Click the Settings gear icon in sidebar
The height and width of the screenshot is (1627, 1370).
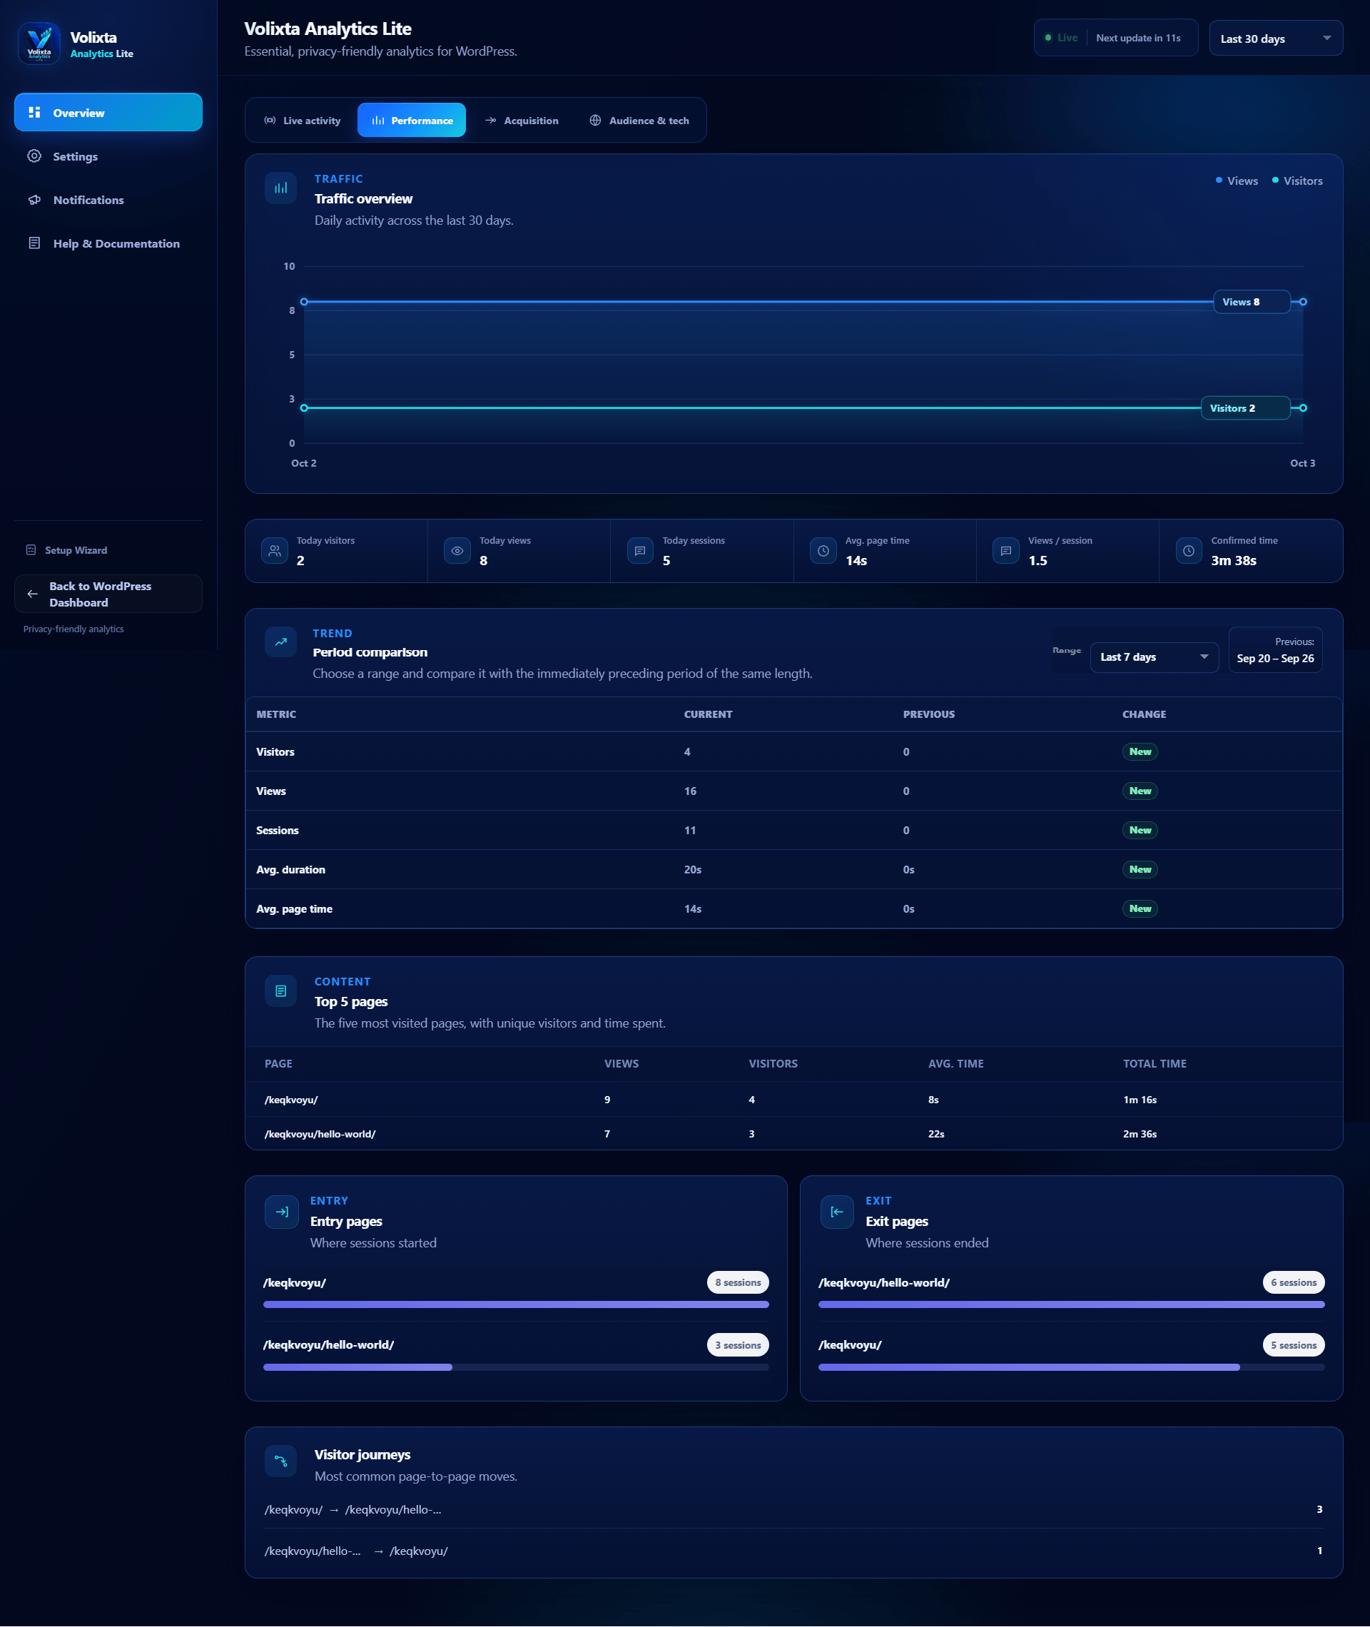click(x=34, y=156)
